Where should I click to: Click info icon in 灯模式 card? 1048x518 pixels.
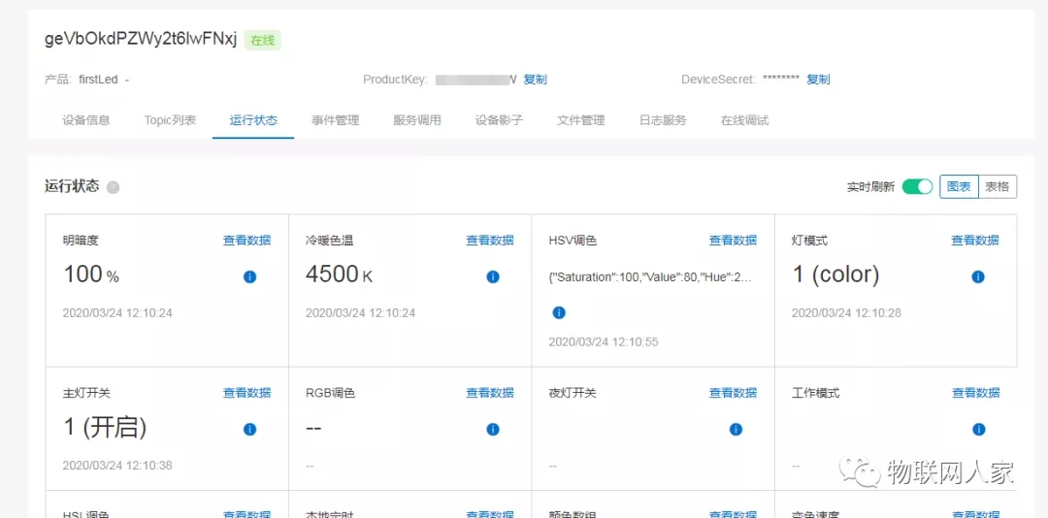[x=978, y=276]
